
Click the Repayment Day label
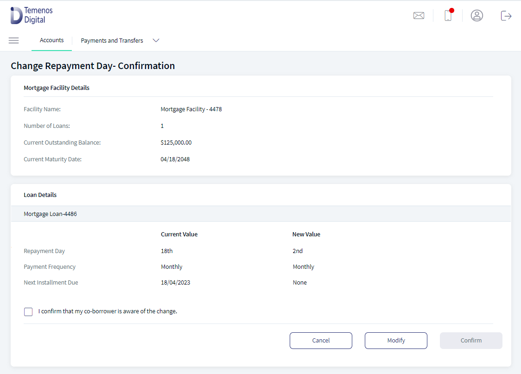(x=44, y=251)
